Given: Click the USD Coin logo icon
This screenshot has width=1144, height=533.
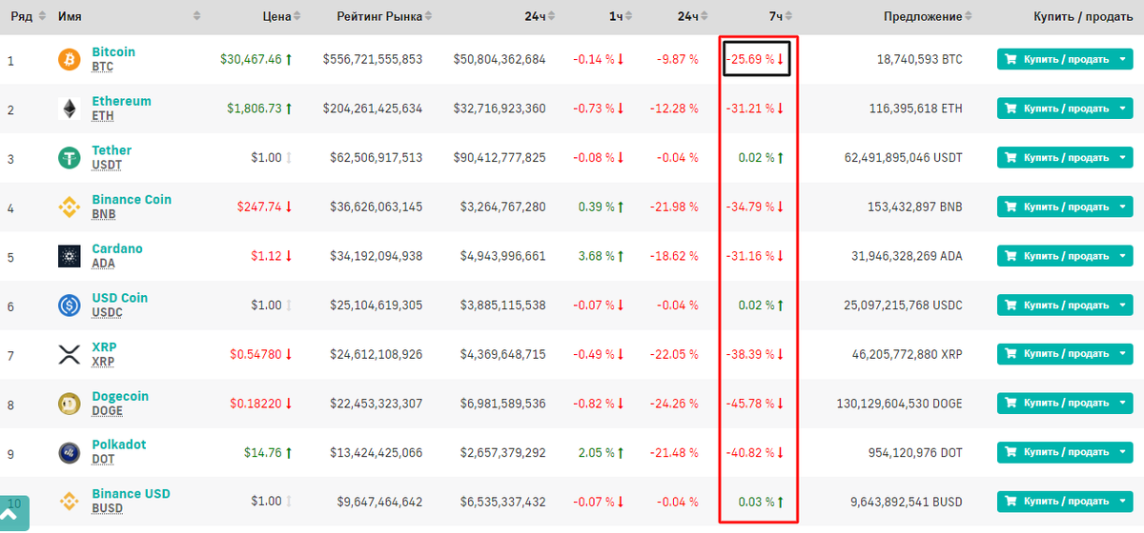Looking at the screenshot, I should pyautogui.click(x=69, y=306).
